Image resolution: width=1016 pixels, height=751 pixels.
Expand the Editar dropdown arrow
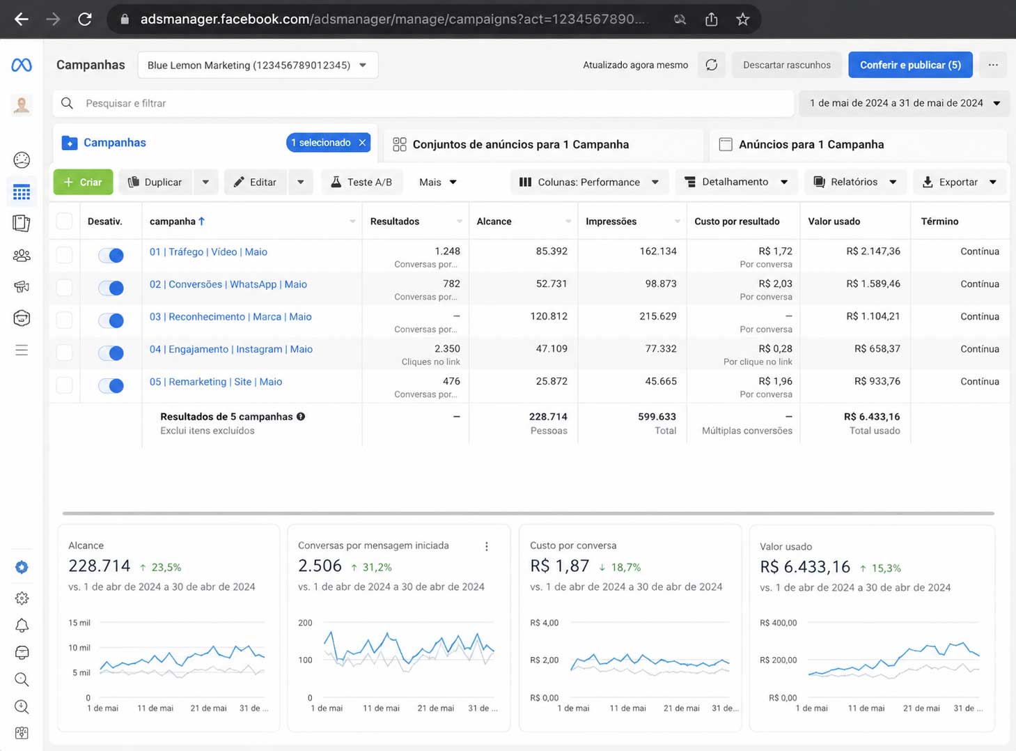pyautogui.click(x=300, y=182)
